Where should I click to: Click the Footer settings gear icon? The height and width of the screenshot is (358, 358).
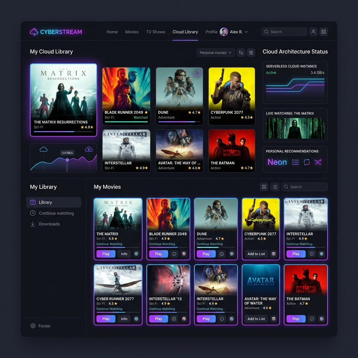click(33, 326)
